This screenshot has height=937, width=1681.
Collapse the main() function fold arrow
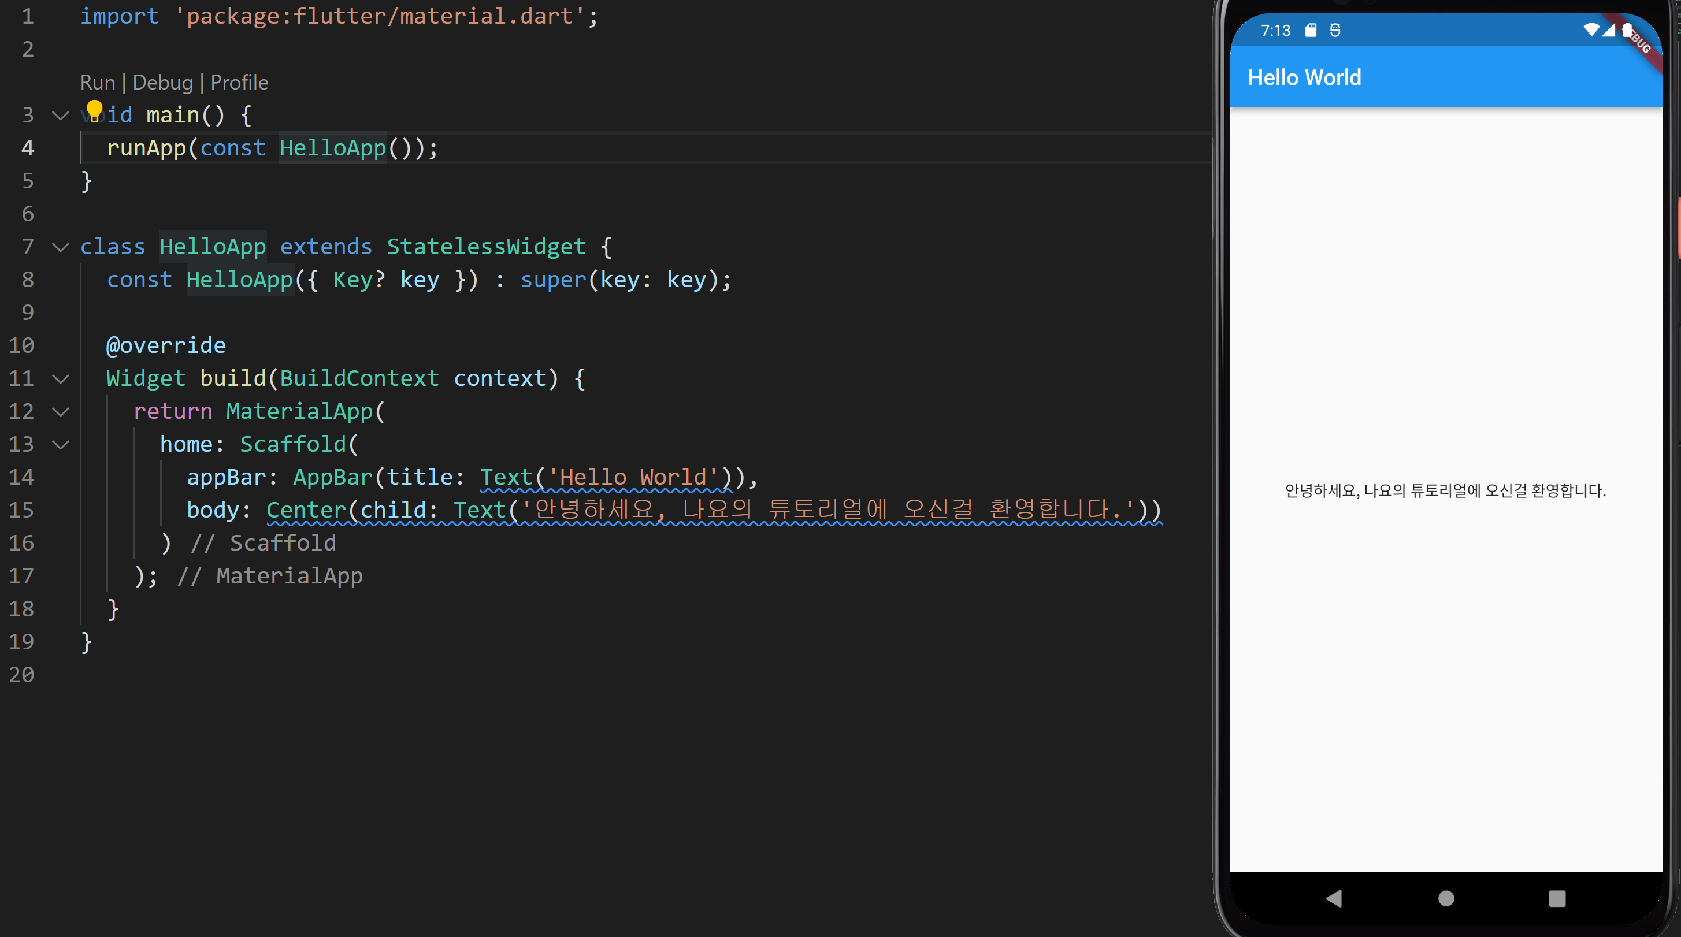tap(61, 116)
